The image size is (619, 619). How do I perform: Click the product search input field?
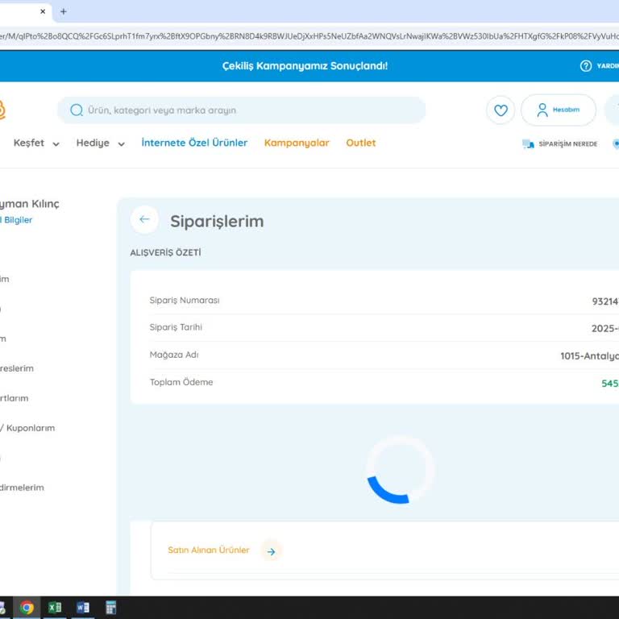pyautogui.click(x=250, y=110)
